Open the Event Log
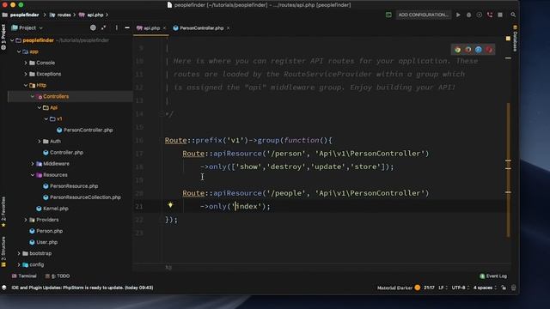This screenshot has width=550, height=309. coord(493,276)
